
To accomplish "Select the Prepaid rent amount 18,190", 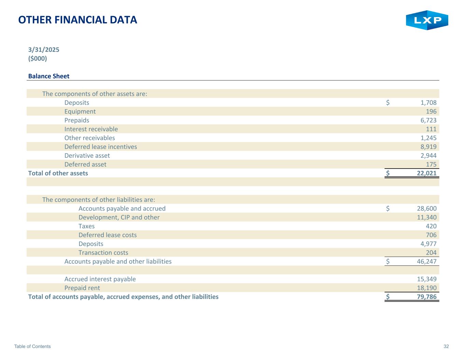I will click(x=427, y=288).
